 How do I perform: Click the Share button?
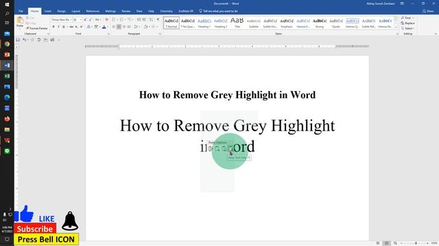click(428, 11)
